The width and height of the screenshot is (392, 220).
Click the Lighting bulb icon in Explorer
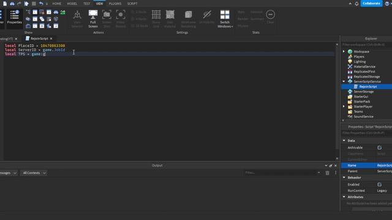tap(350, 62)
